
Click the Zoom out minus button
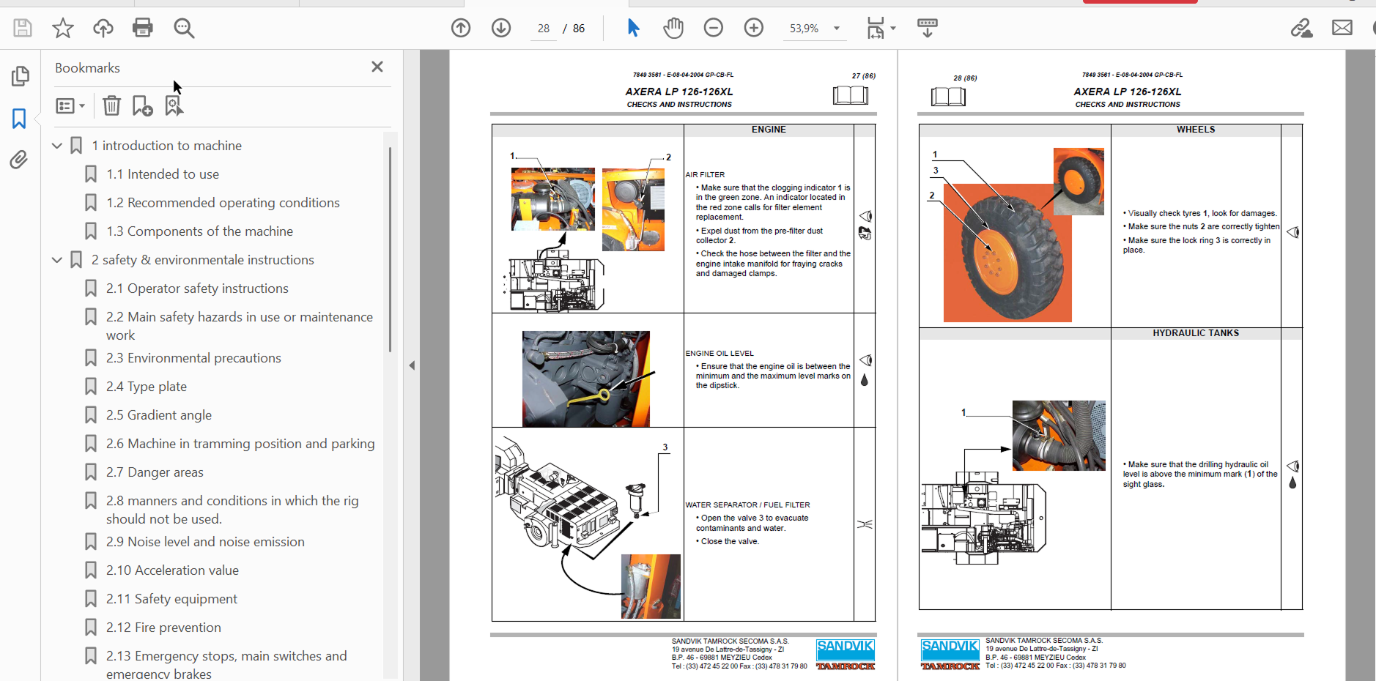[x=713, y=28]
